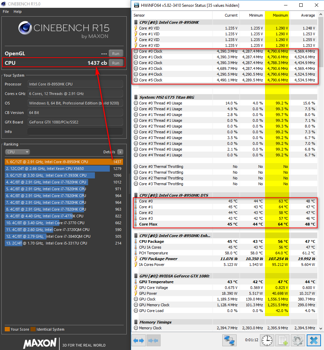
Task: Click the icon of Core #0 Thread #0 Usage
Action: click(x=136, y=103)
